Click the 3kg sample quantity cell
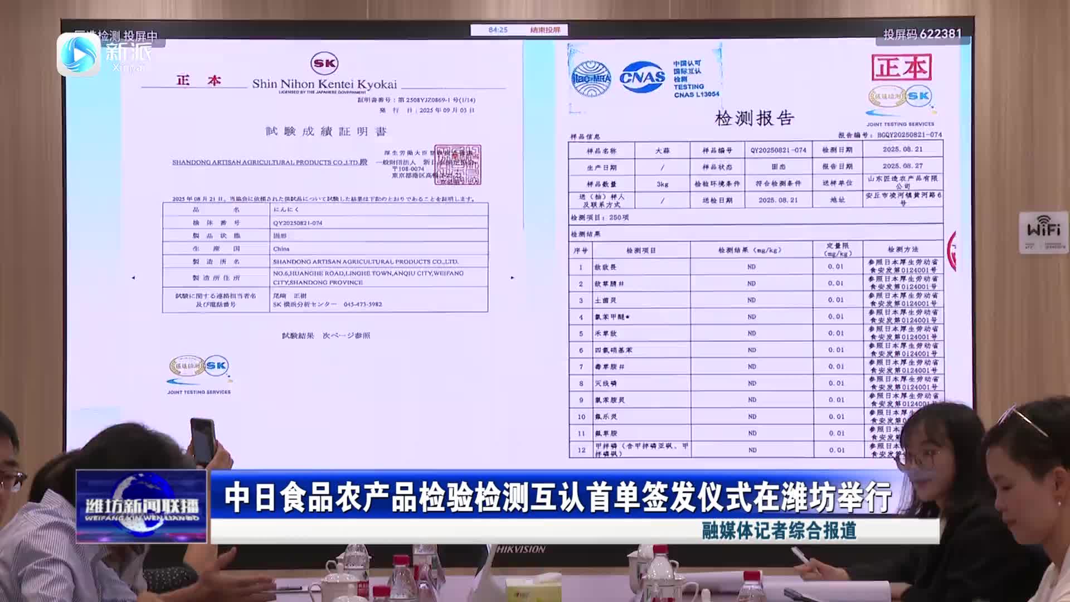Image resolution: width=1070 pixels, height=602 pixels. (663, 184)
